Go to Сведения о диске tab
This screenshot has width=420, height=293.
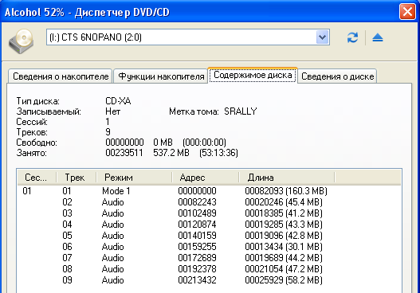pyautogui.click(x=337, y=76)
